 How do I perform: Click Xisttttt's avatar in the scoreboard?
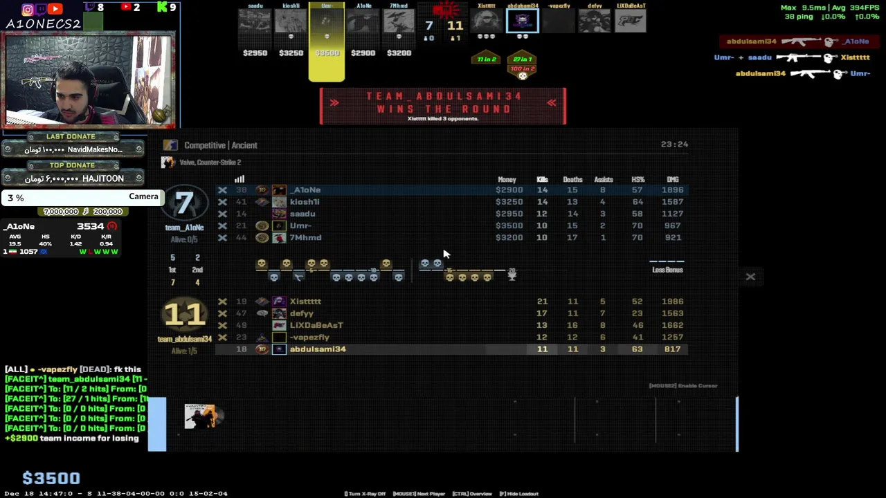point(279,302)
